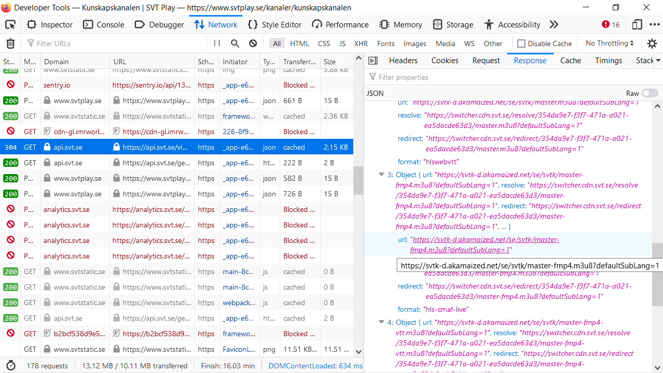Toggle the Raw response switch
Image resolution: width=663 pixels, height=373 pixels.
point(650,93)
